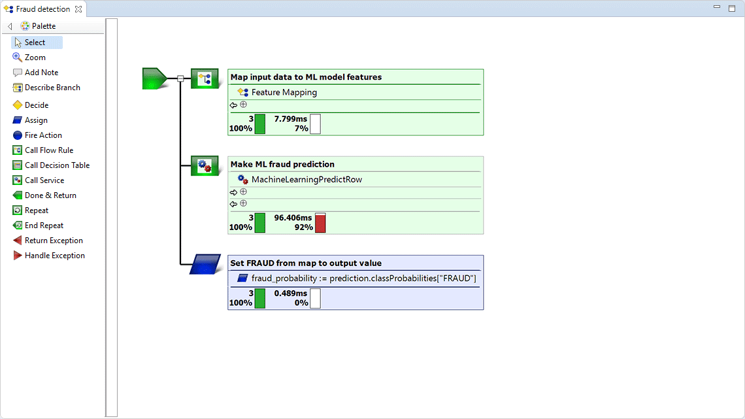Viewport: 745px width, 419px height.
Task: Collapse the Palette panel with the left arrow
Action: (9, 26)
